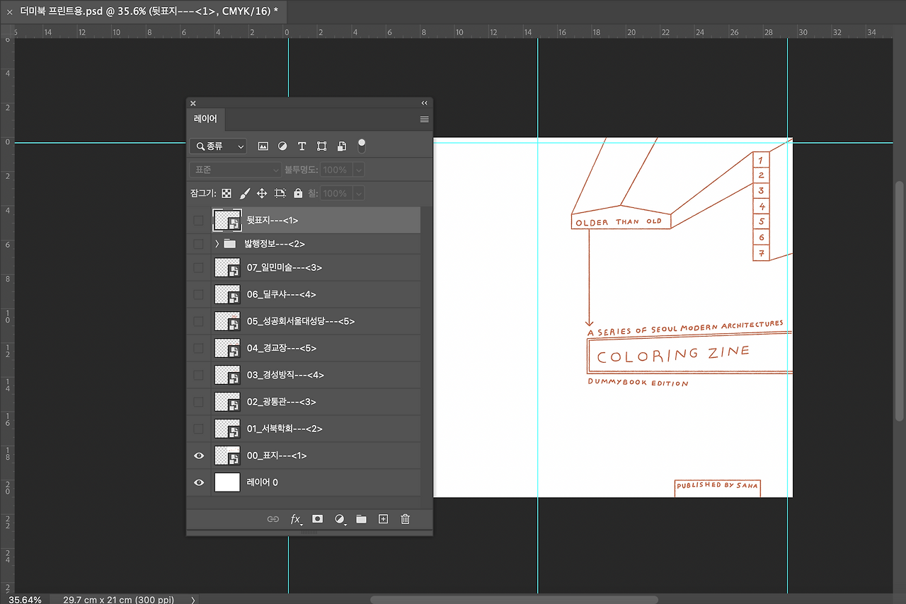The image size is (906, 604).
Task: Show the 07_일민미술 layer
Action: coord(199,268)
